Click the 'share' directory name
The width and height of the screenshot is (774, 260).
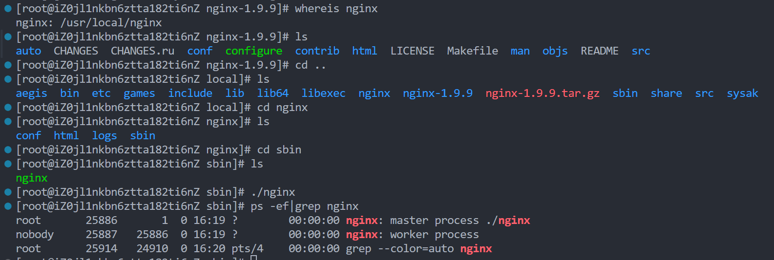point(666,93)
